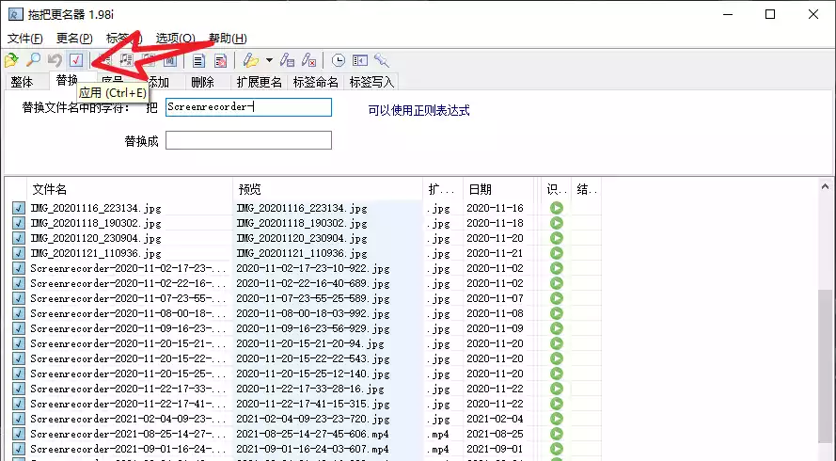Click the music notes list toolbar icon
The image size is (836, 461).
tap(126, 60)
